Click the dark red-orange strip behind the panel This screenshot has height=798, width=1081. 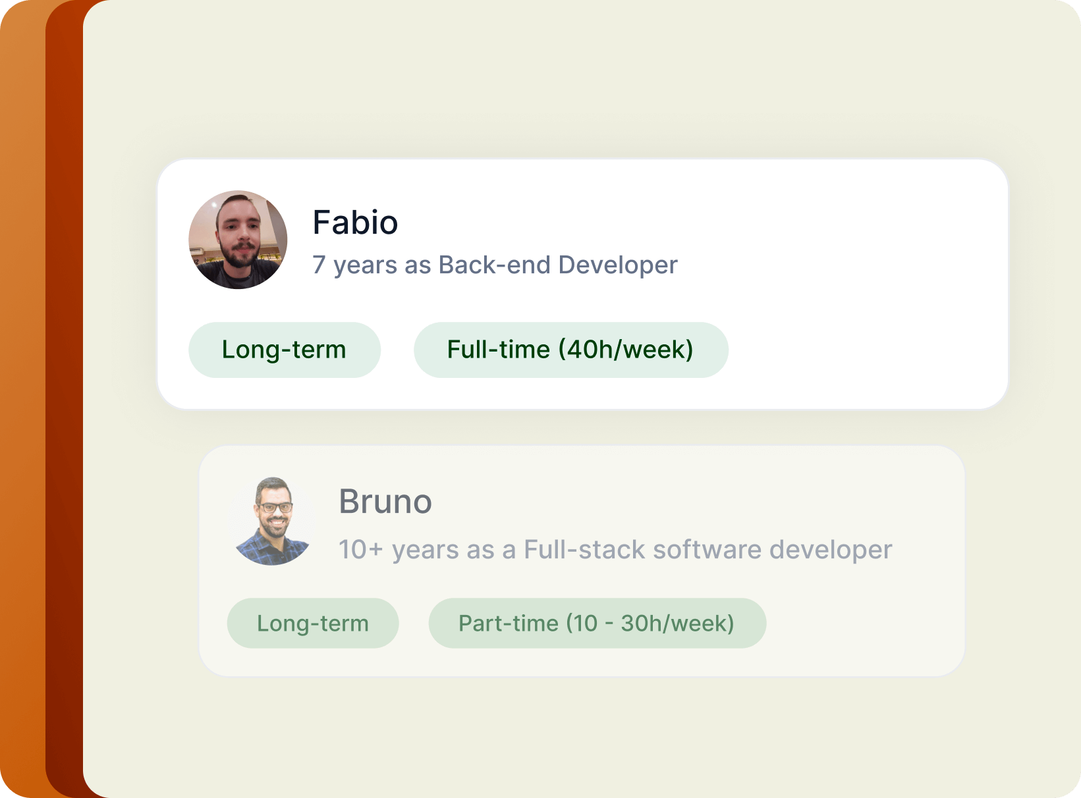pyautogui.click(x=64, y=395)
